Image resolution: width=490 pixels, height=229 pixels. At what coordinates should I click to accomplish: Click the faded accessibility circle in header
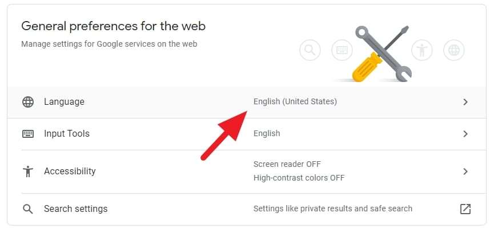(x=421, y=50)
